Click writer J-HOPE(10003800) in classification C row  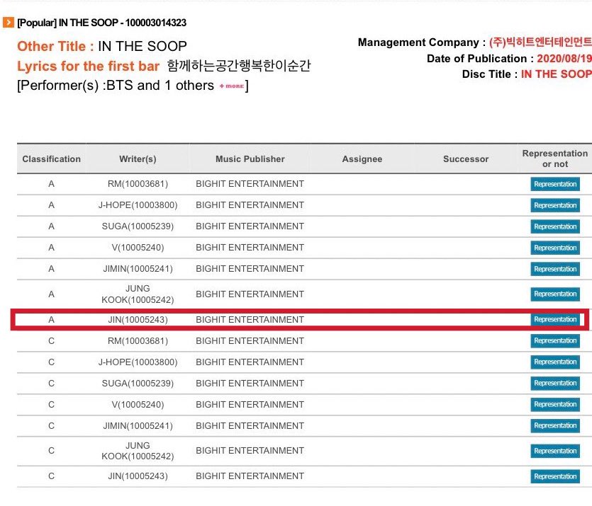coord(138,362)
